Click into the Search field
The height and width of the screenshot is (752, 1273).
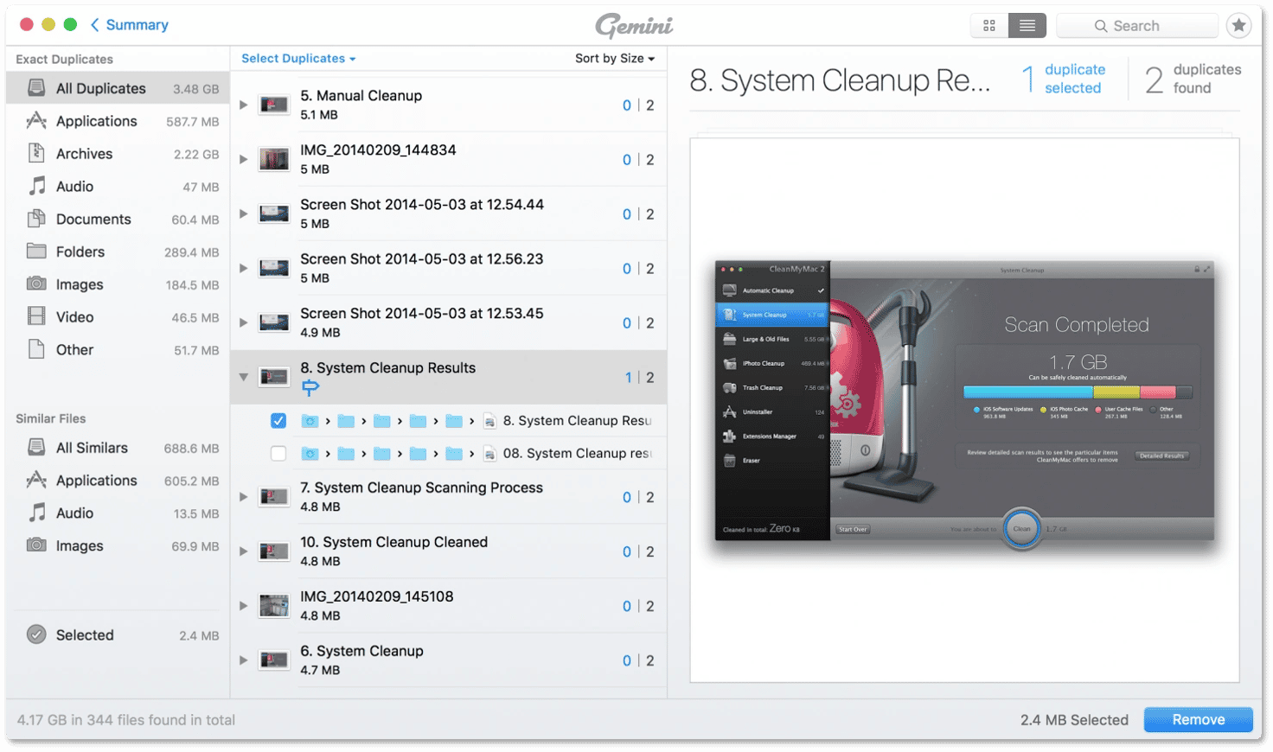point(1136,26)
